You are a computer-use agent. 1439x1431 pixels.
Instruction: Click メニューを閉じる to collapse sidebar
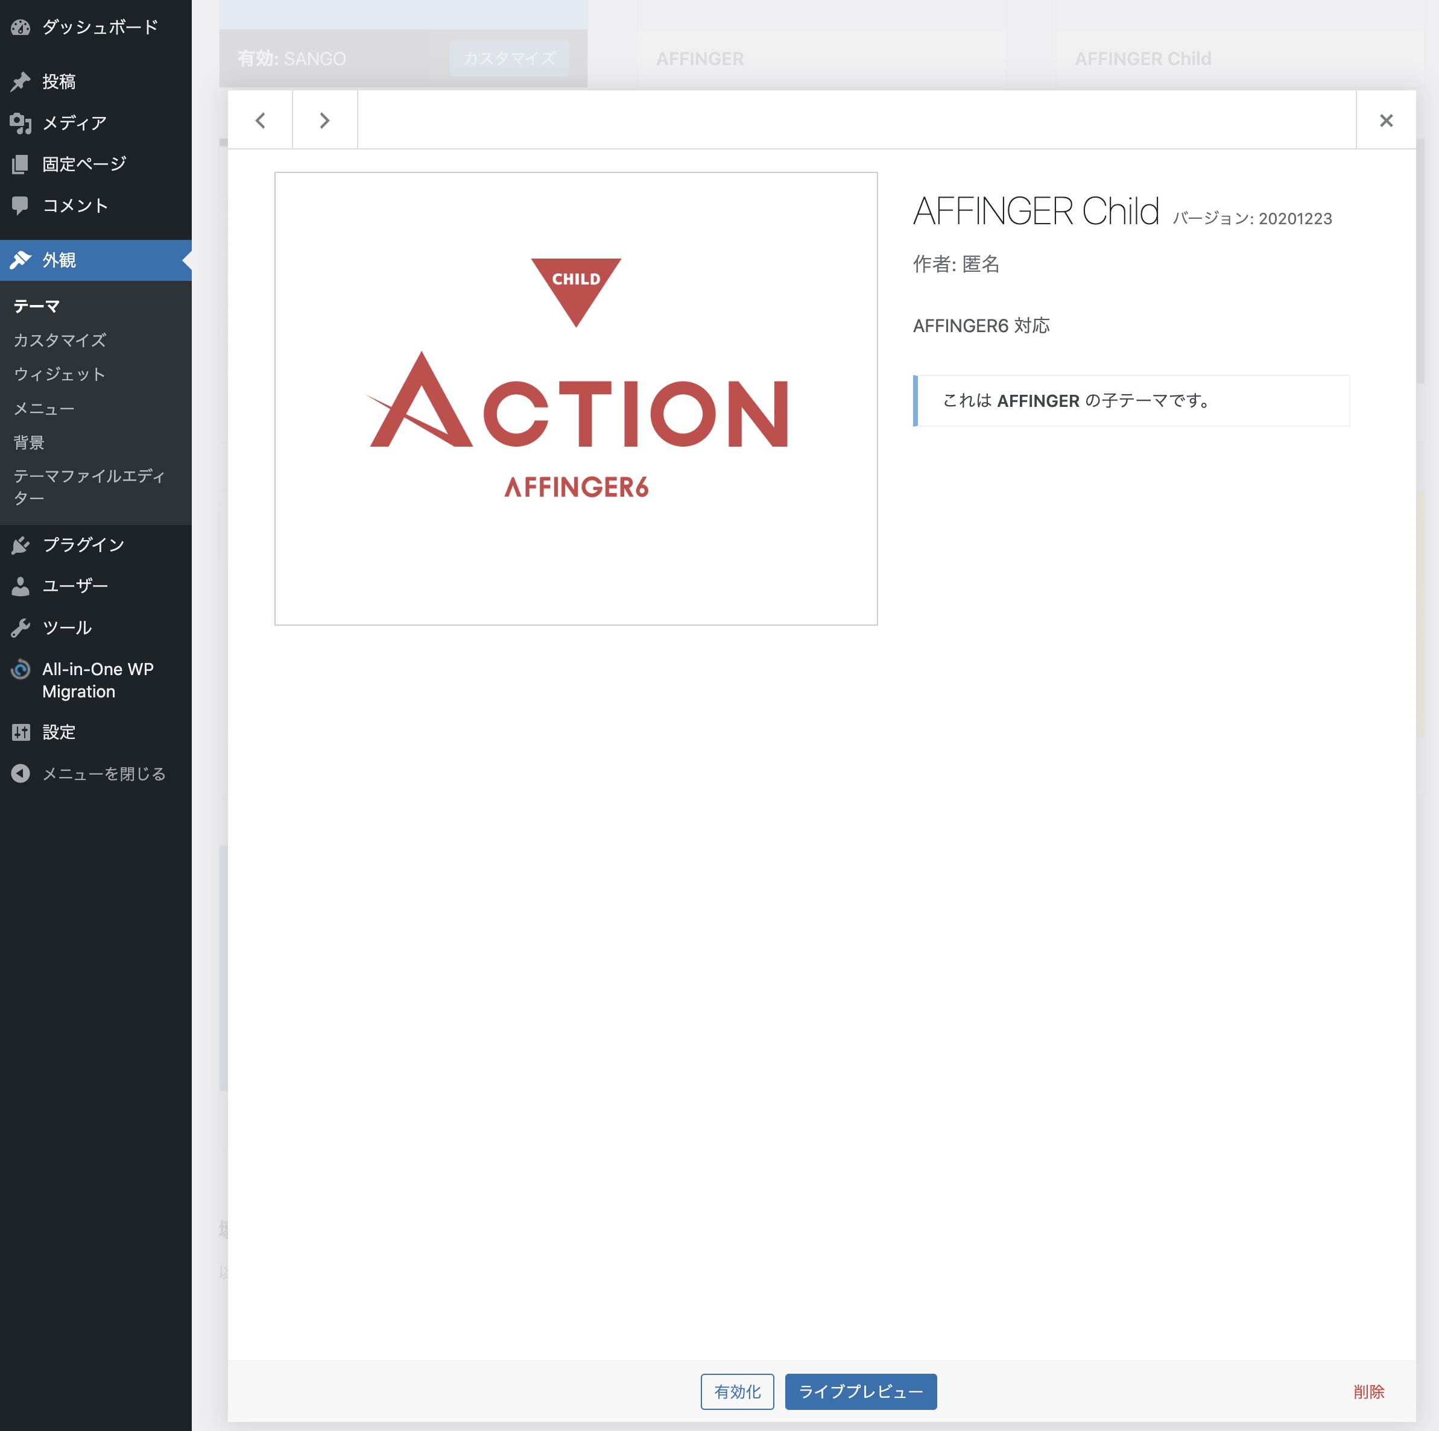coord(95,773)
